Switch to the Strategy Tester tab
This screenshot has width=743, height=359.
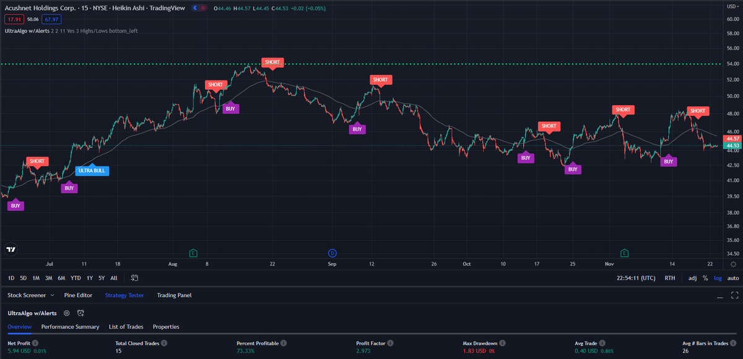[x=124, y=295]
